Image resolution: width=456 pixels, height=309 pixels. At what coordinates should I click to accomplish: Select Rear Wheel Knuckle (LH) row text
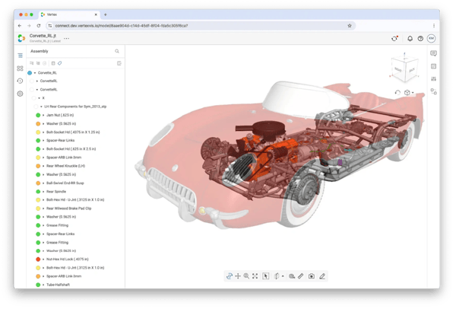[x=65, y=166]
